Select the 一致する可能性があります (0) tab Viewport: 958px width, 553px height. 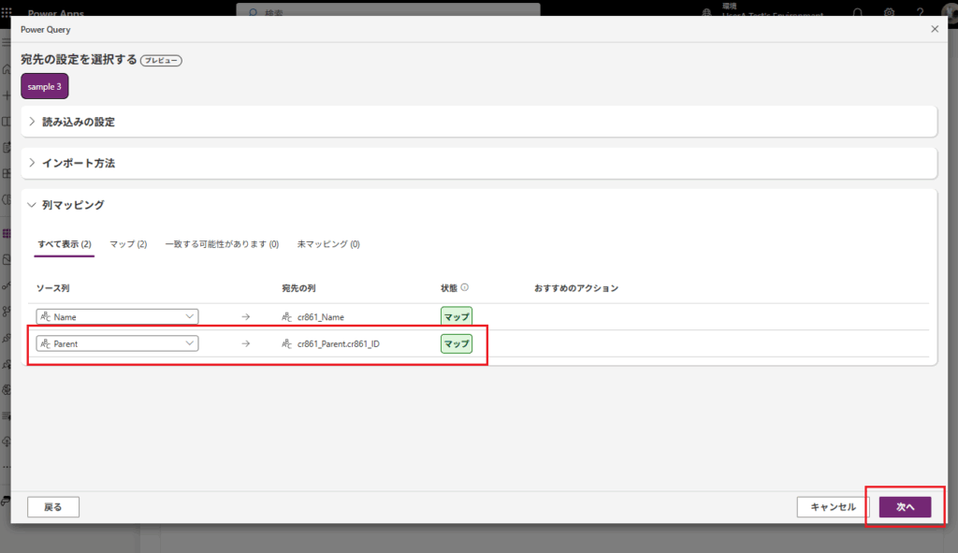222,244
